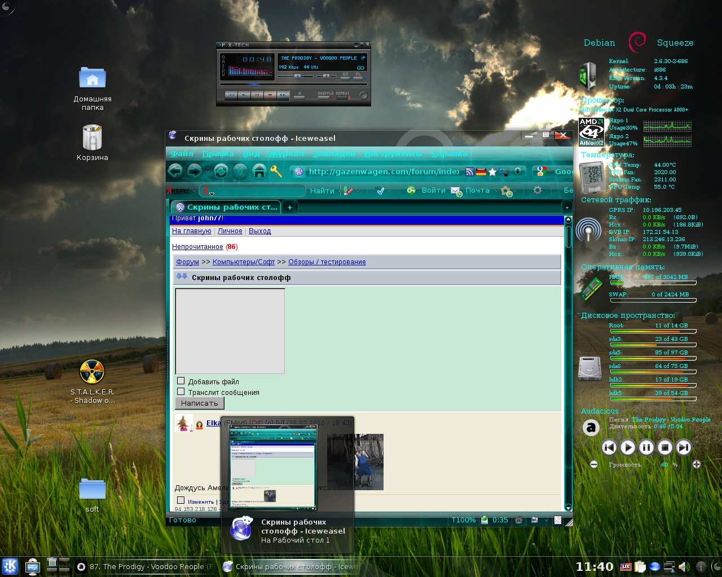Open the Личное link

[230, 231]
